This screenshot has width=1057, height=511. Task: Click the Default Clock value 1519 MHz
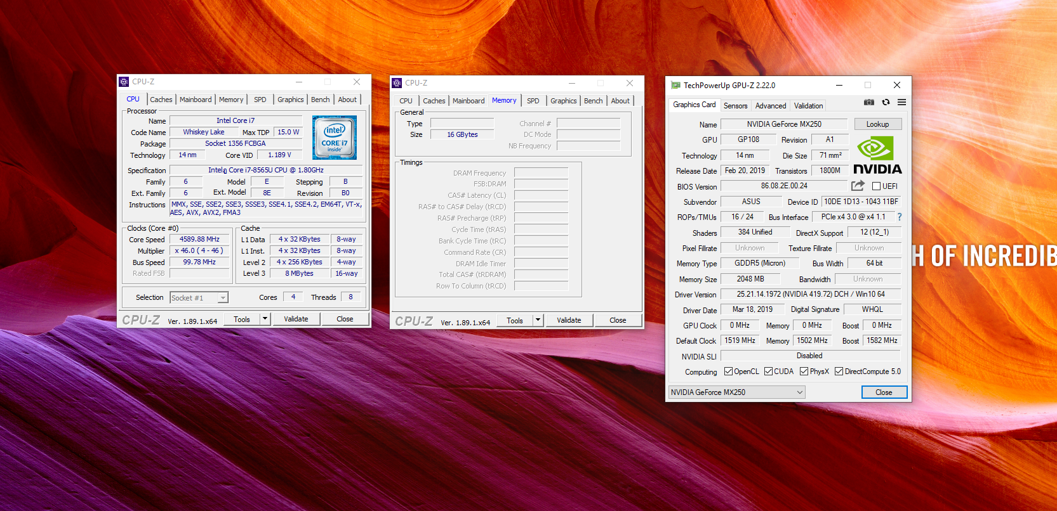[x=740, y=340]
